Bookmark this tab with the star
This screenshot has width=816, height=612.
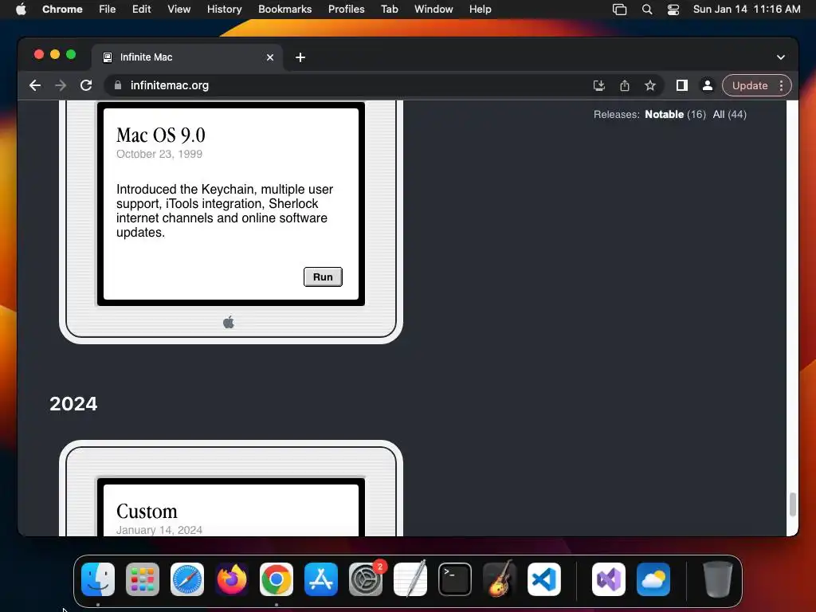click(650, 85)
